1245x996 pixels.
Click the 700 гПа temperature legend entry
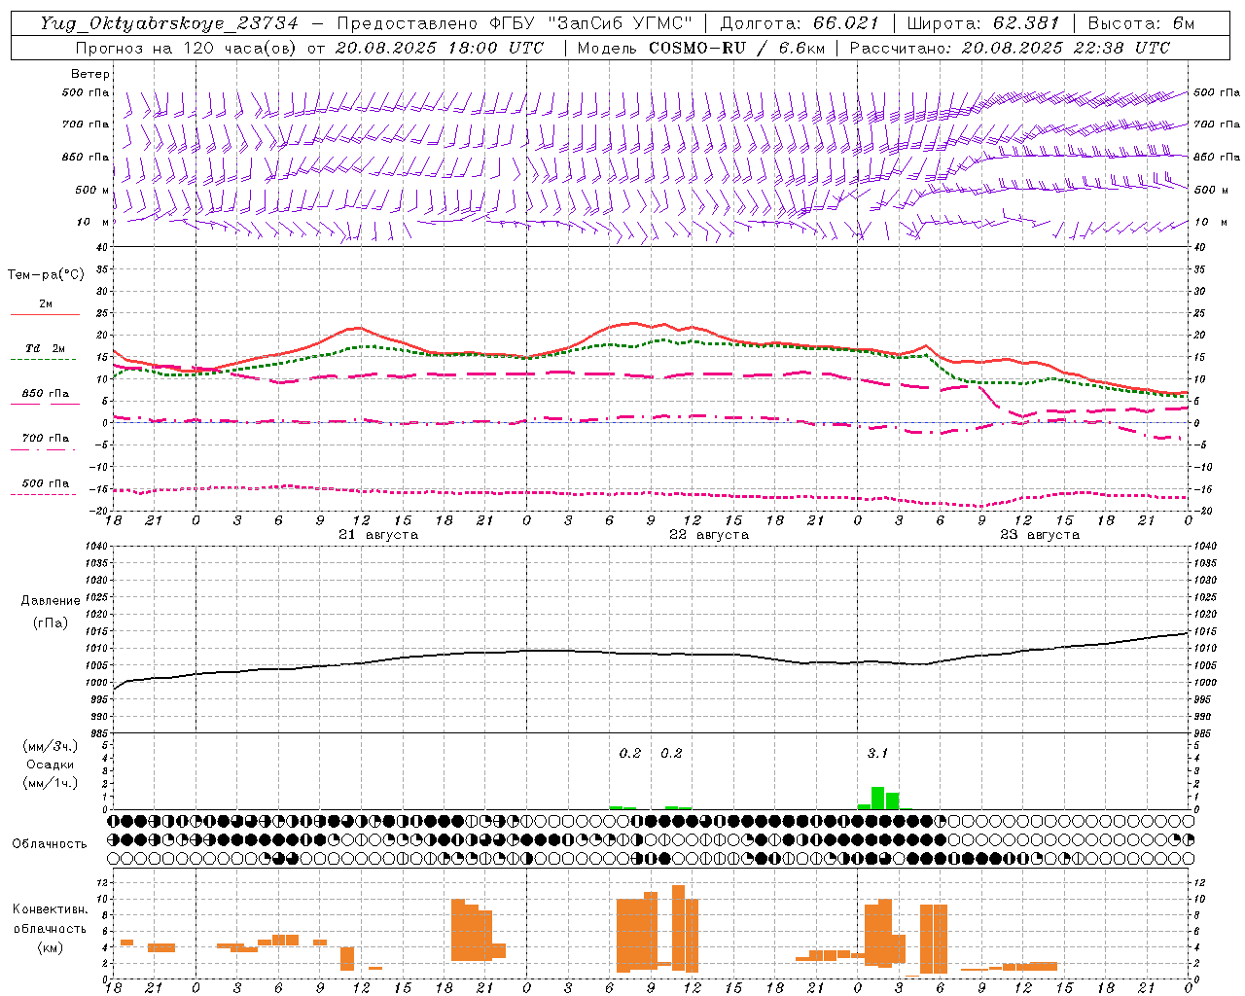45,439
